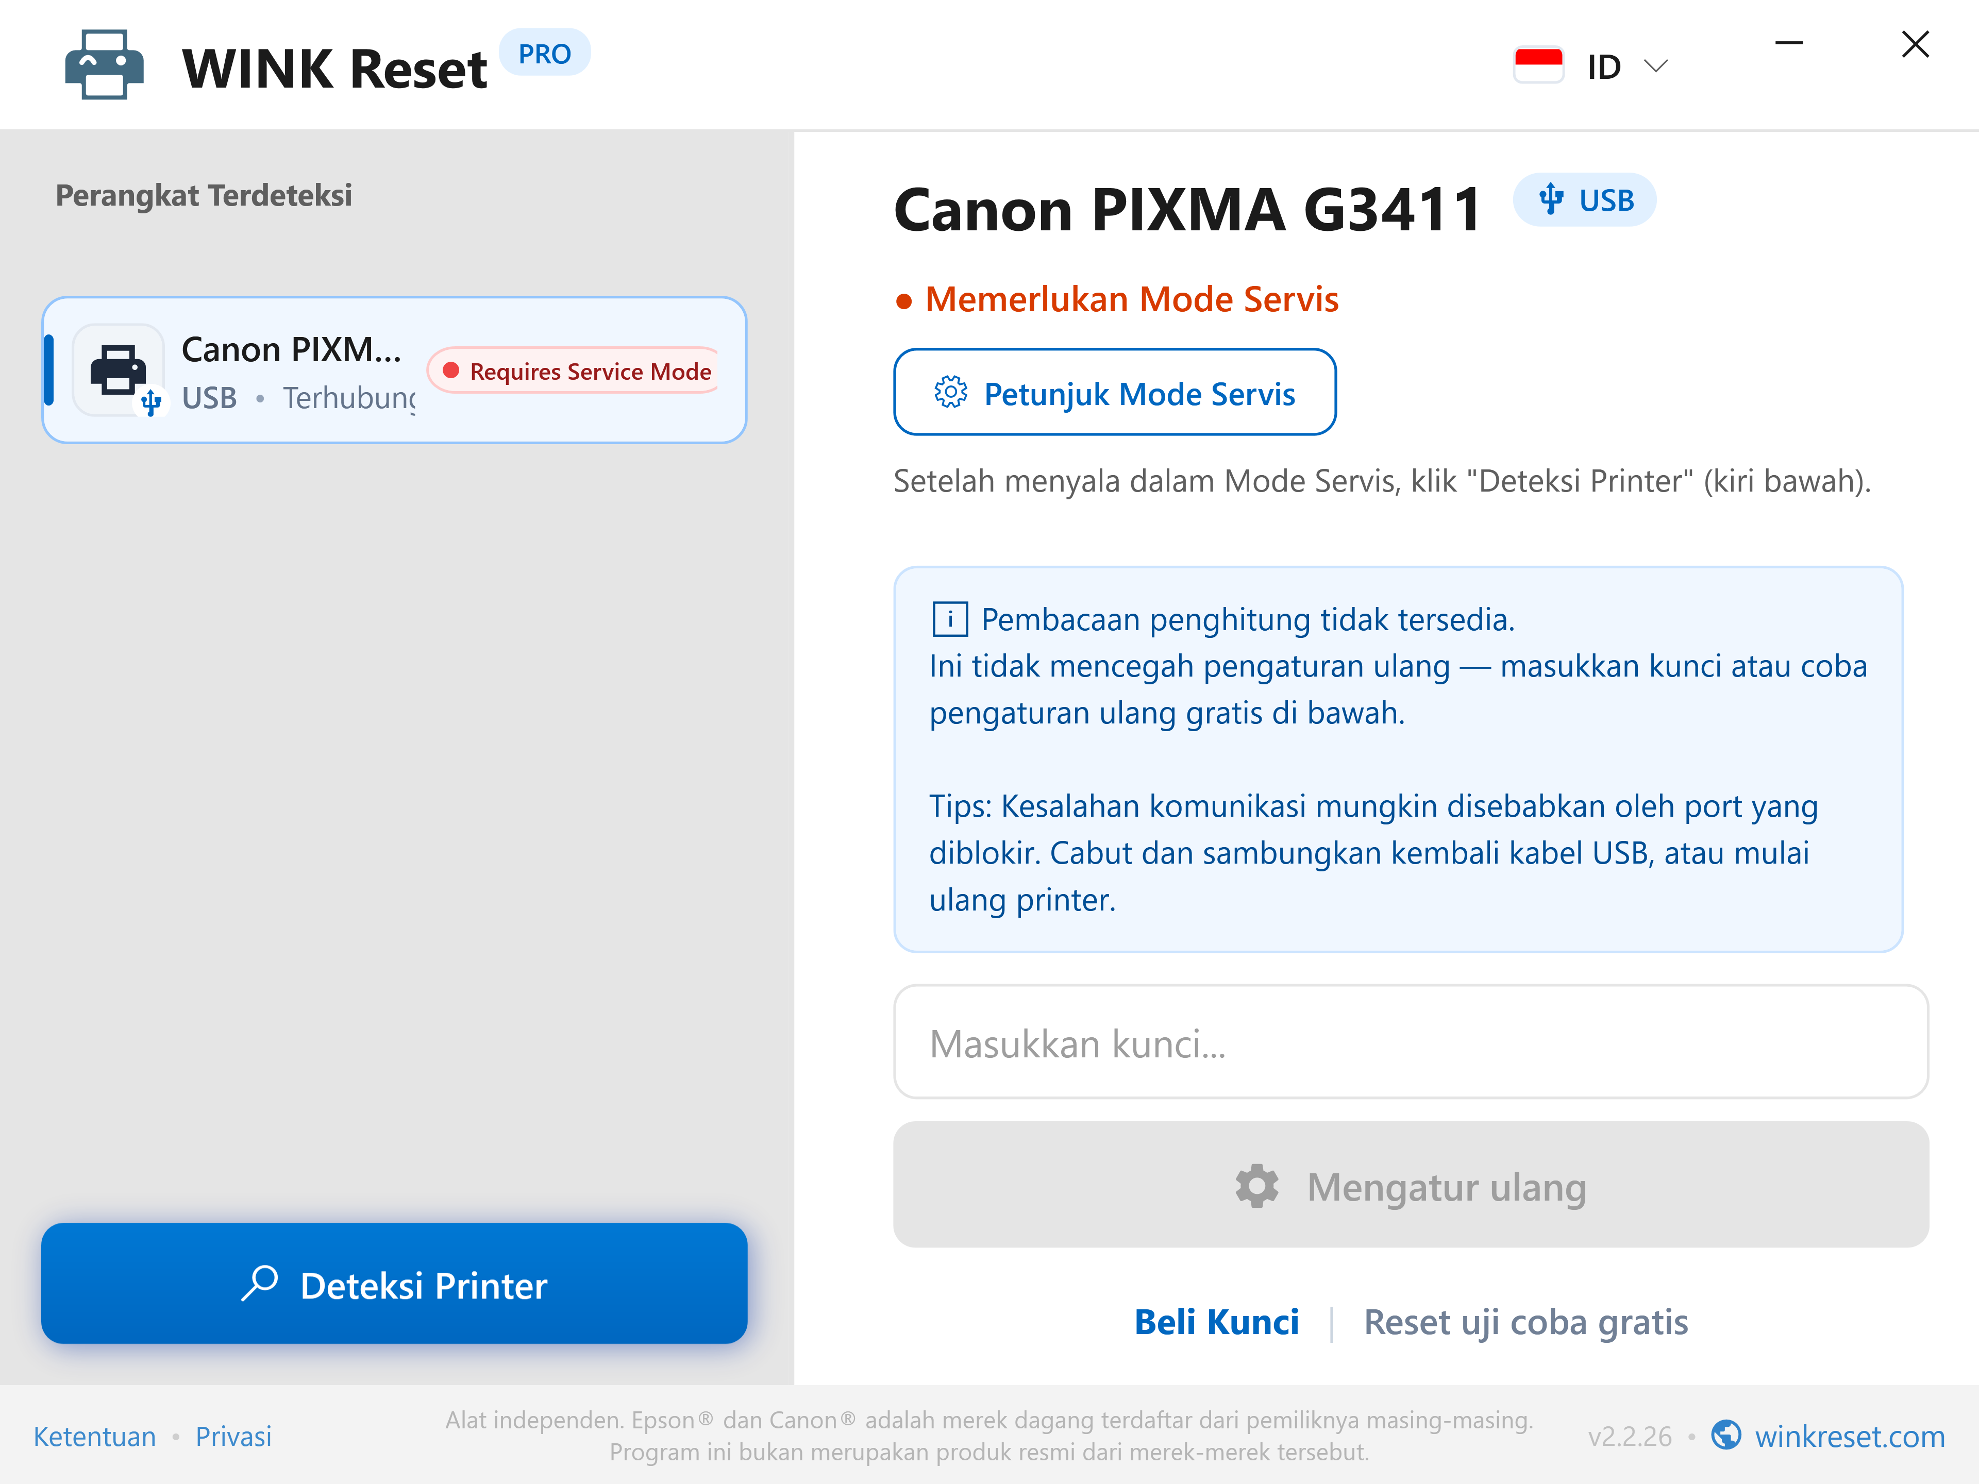Click the Mengatur ulang button
The width and height of the screenshot is (1979, 1484).
tap(1411, 1185)
